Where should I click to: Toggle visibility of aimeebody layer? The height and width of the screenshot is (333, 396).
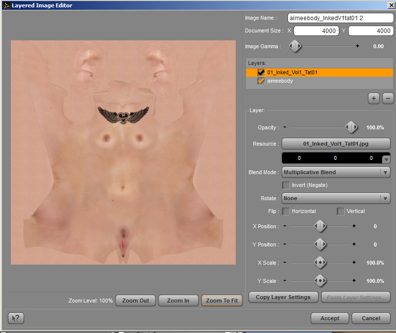pos(261,81)
